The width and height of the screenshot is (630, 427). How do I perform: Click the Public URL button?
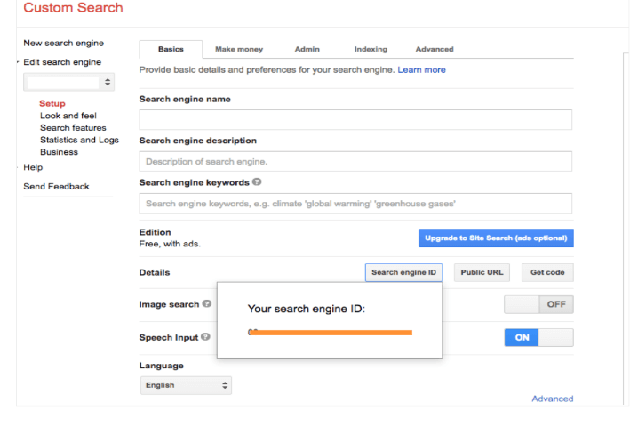click(x=482, y=272)
